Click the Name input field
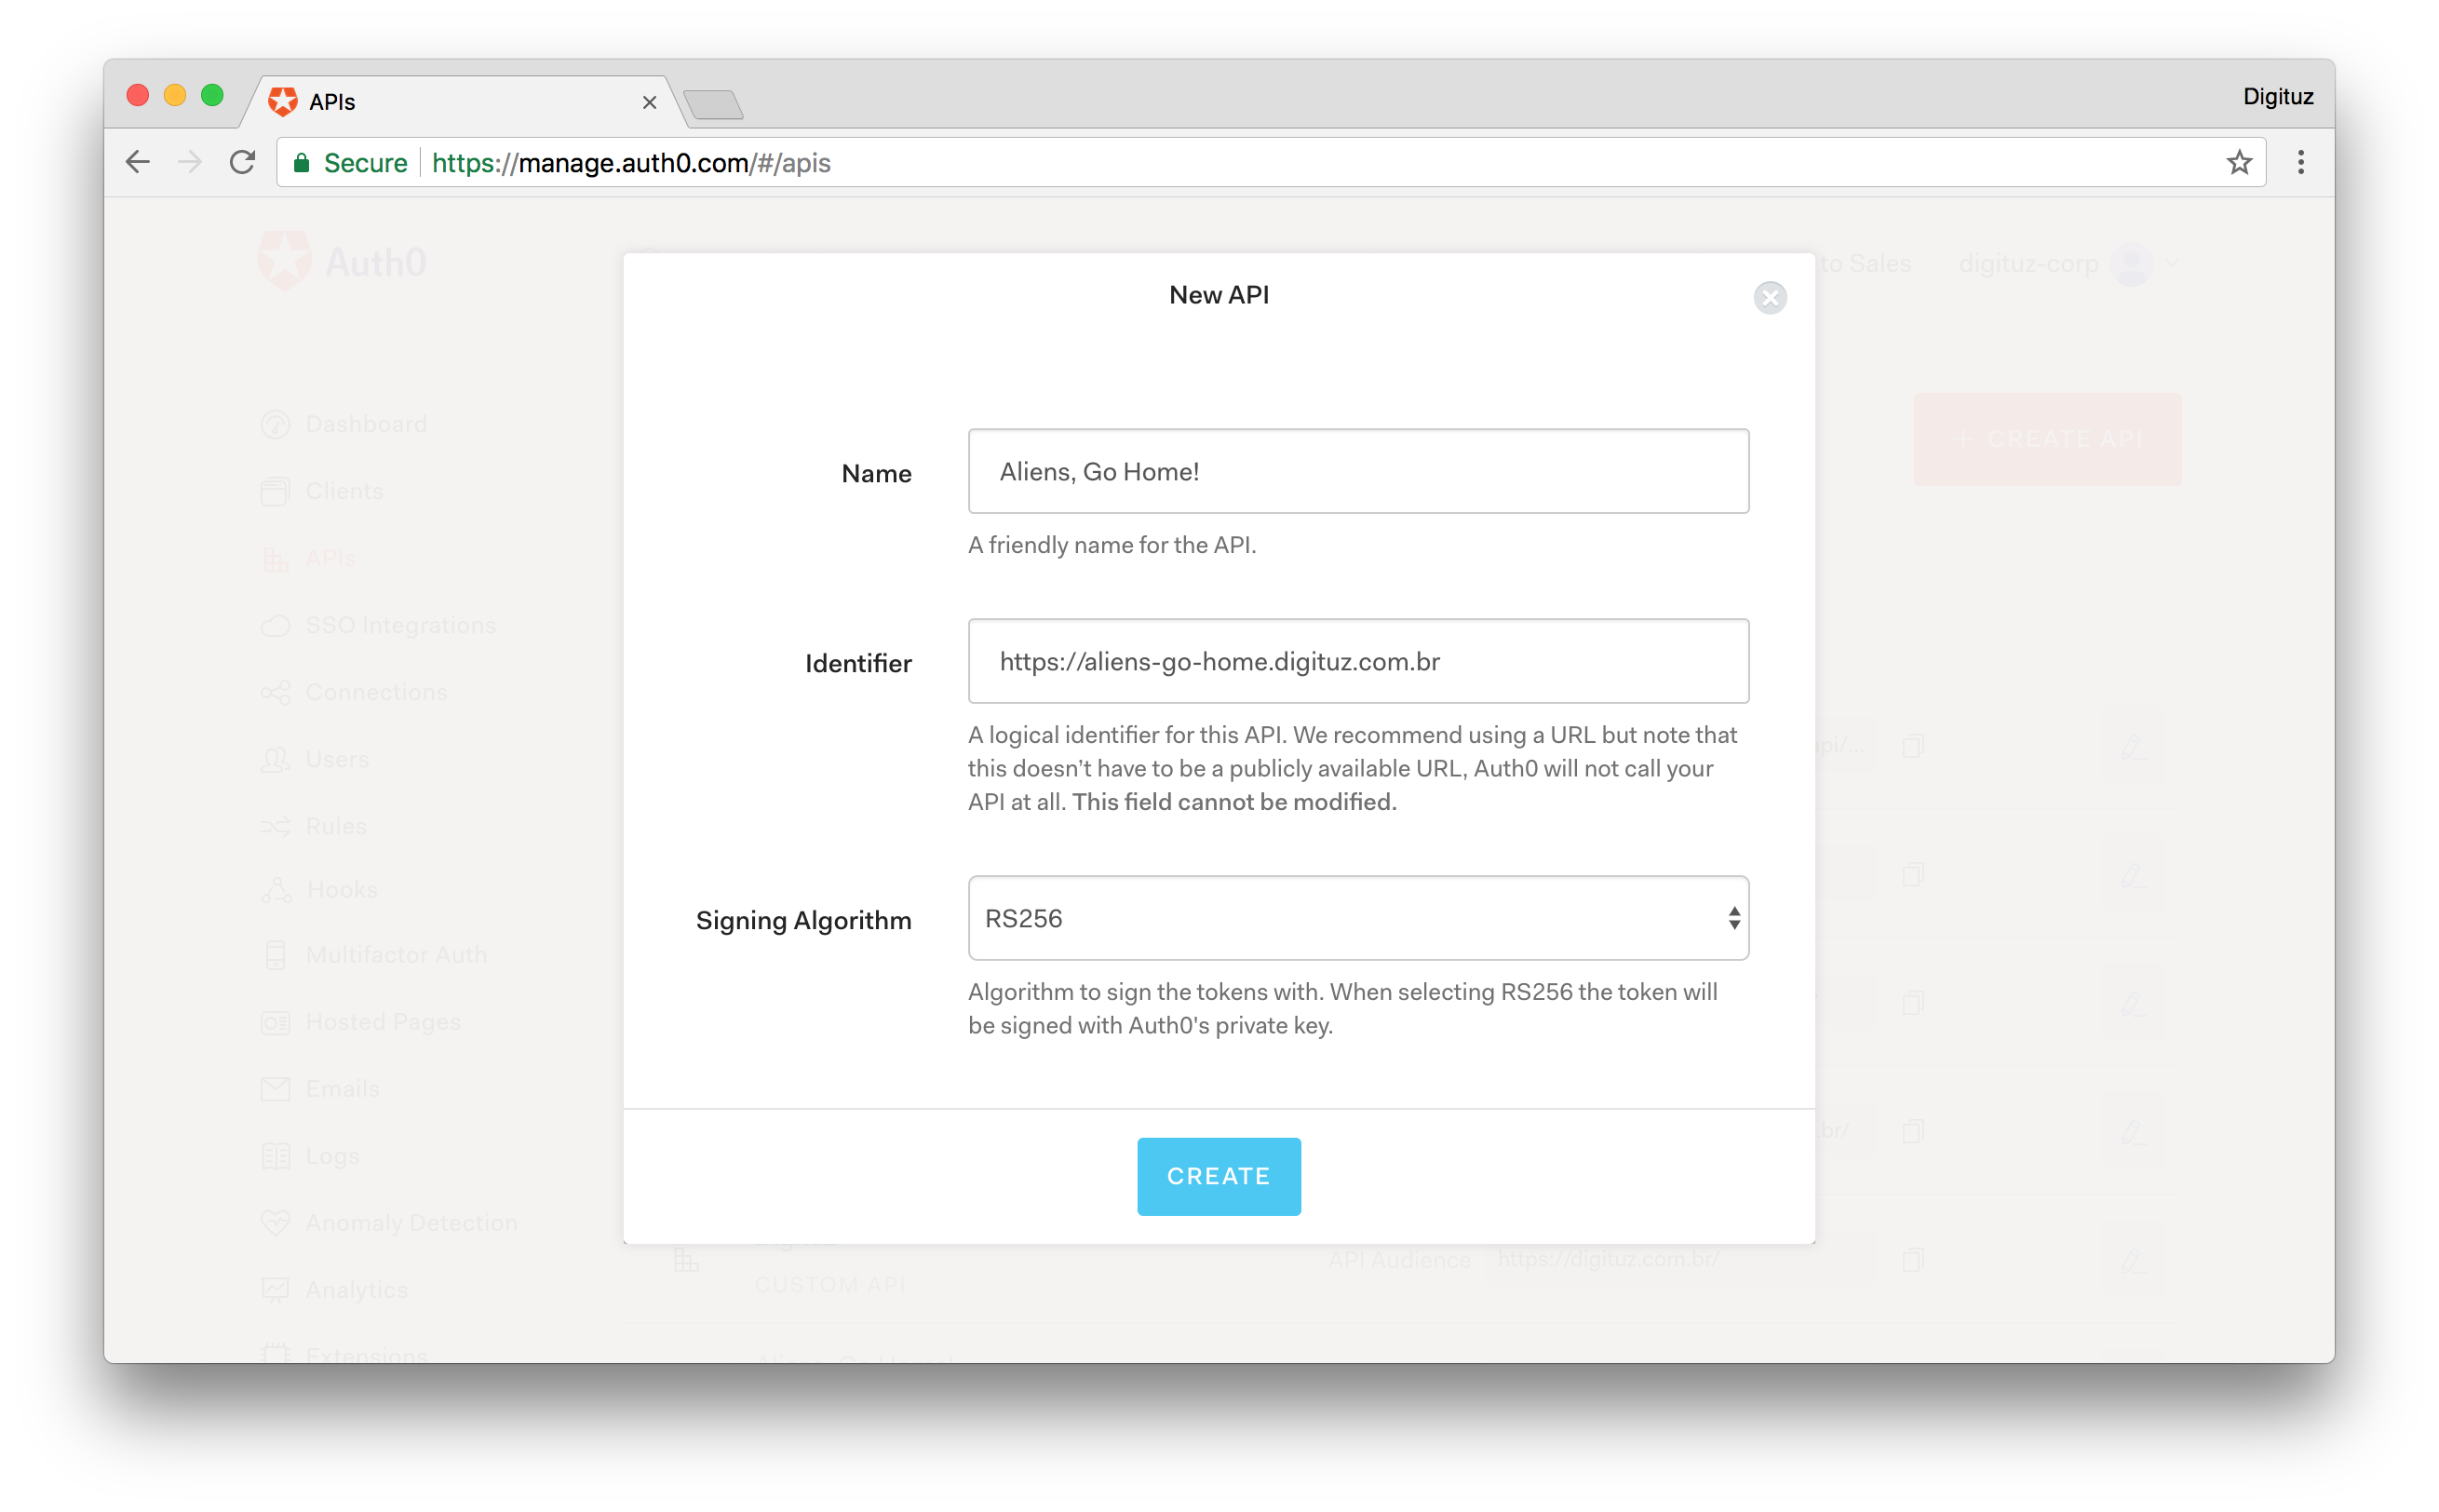This screenshot has height=1512, width=2439. [1357, 470]
